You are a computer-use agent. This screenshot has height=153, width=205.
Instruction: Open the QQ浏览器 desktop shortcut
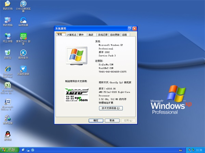[23, 20]
